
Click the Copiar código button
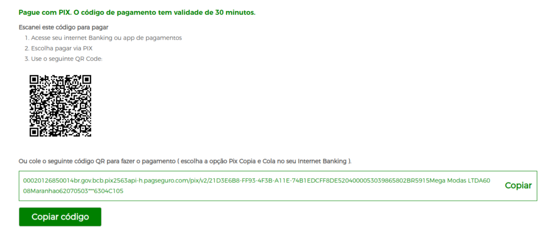60,217
